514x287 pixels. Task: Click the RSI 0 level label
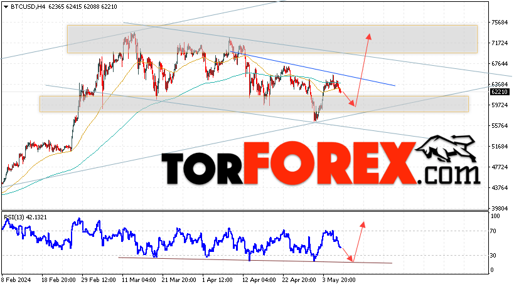point(491,270)
